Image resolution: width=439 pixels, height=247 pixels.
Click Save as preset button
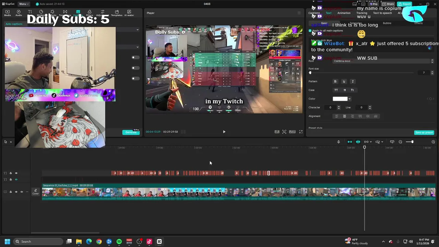424,132
